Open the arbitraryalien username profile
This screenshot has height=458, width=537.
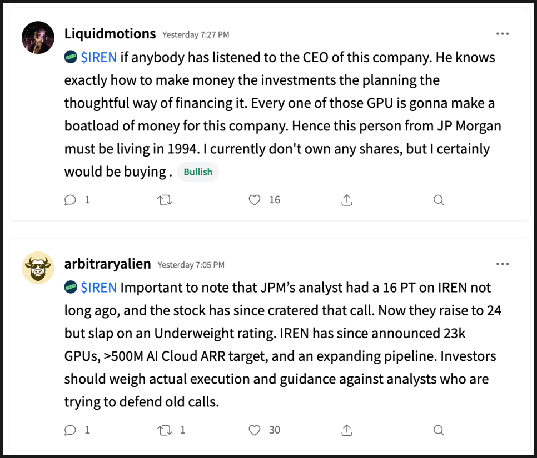(107, 264)
